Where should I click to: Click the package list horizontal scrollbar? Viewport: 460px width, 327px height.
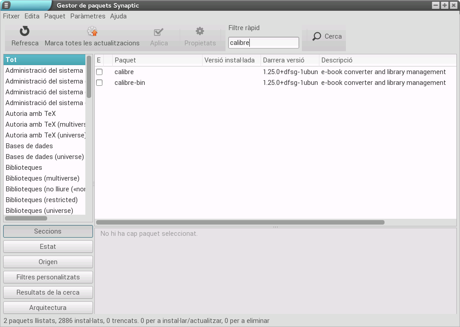click(240, 222)
